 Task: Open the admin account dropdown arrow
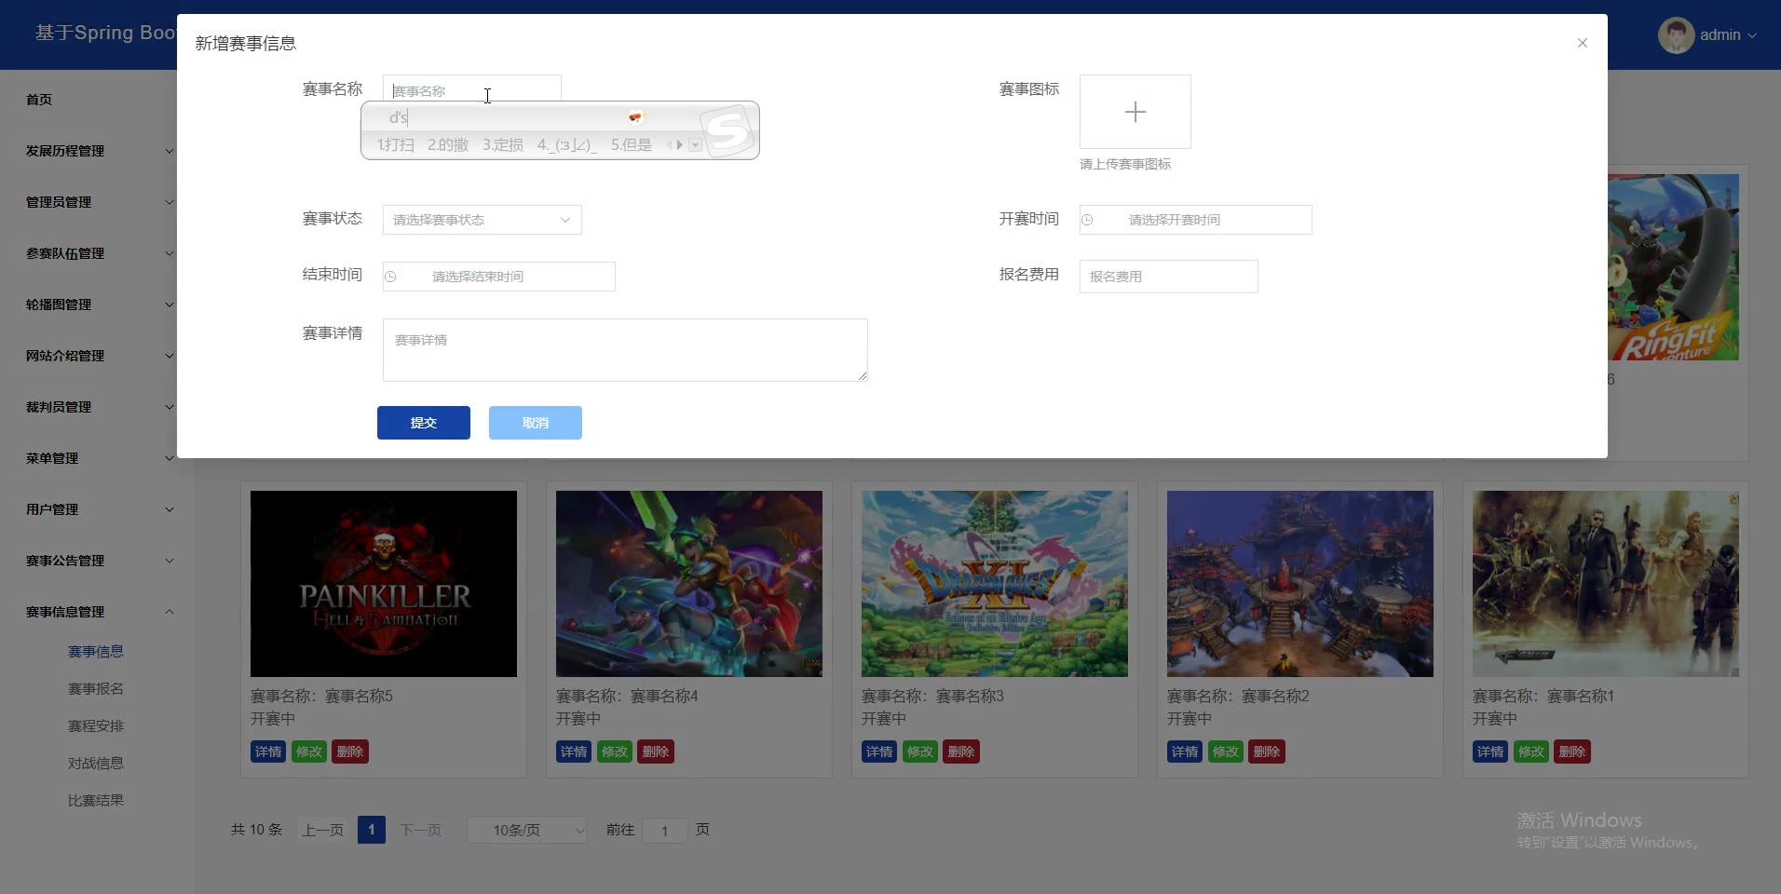point(1752,35)
